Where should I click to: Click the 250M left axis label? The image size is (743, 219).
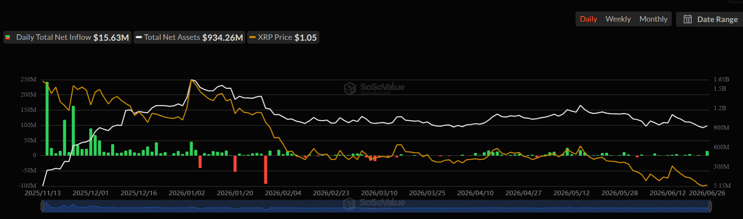tap(28, 79)
